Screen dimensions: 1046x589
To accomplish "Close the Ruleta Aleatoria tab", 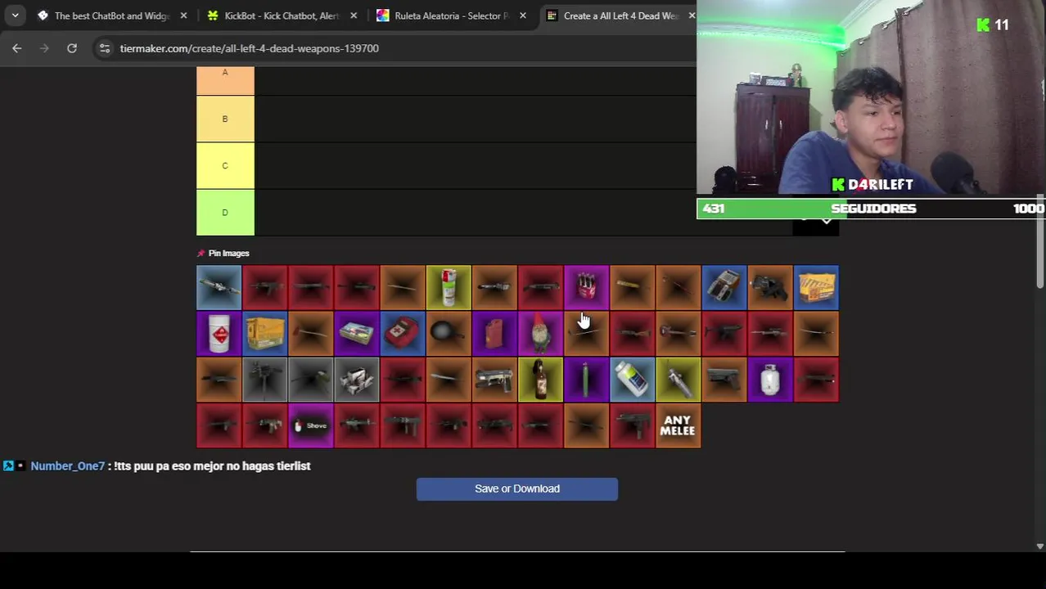I will click(523, 16).
